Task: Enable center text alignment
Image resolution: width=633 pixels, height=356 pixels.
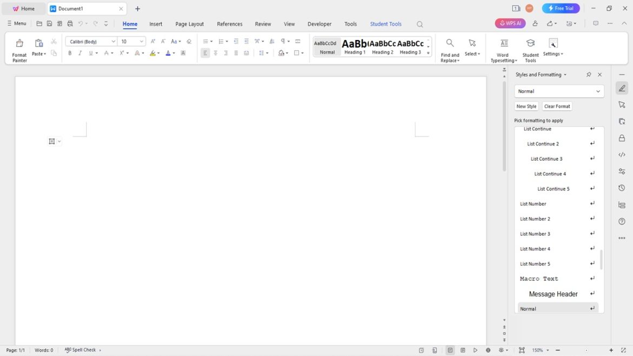Action: [215, 52]
